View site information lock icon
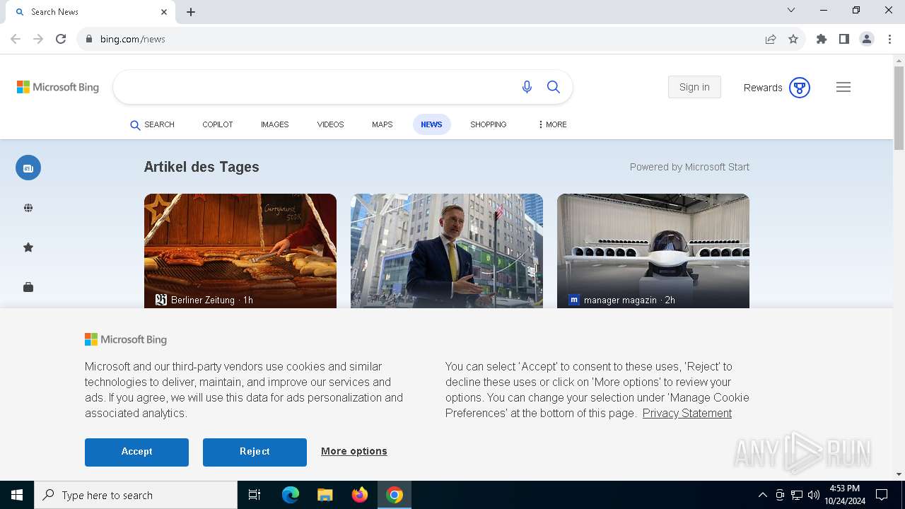Screen dimensions: 905x509 [88, 39]
